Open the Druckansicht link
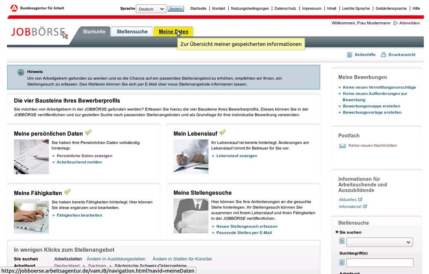Screen dimensions: 429x274 (402, 54)
